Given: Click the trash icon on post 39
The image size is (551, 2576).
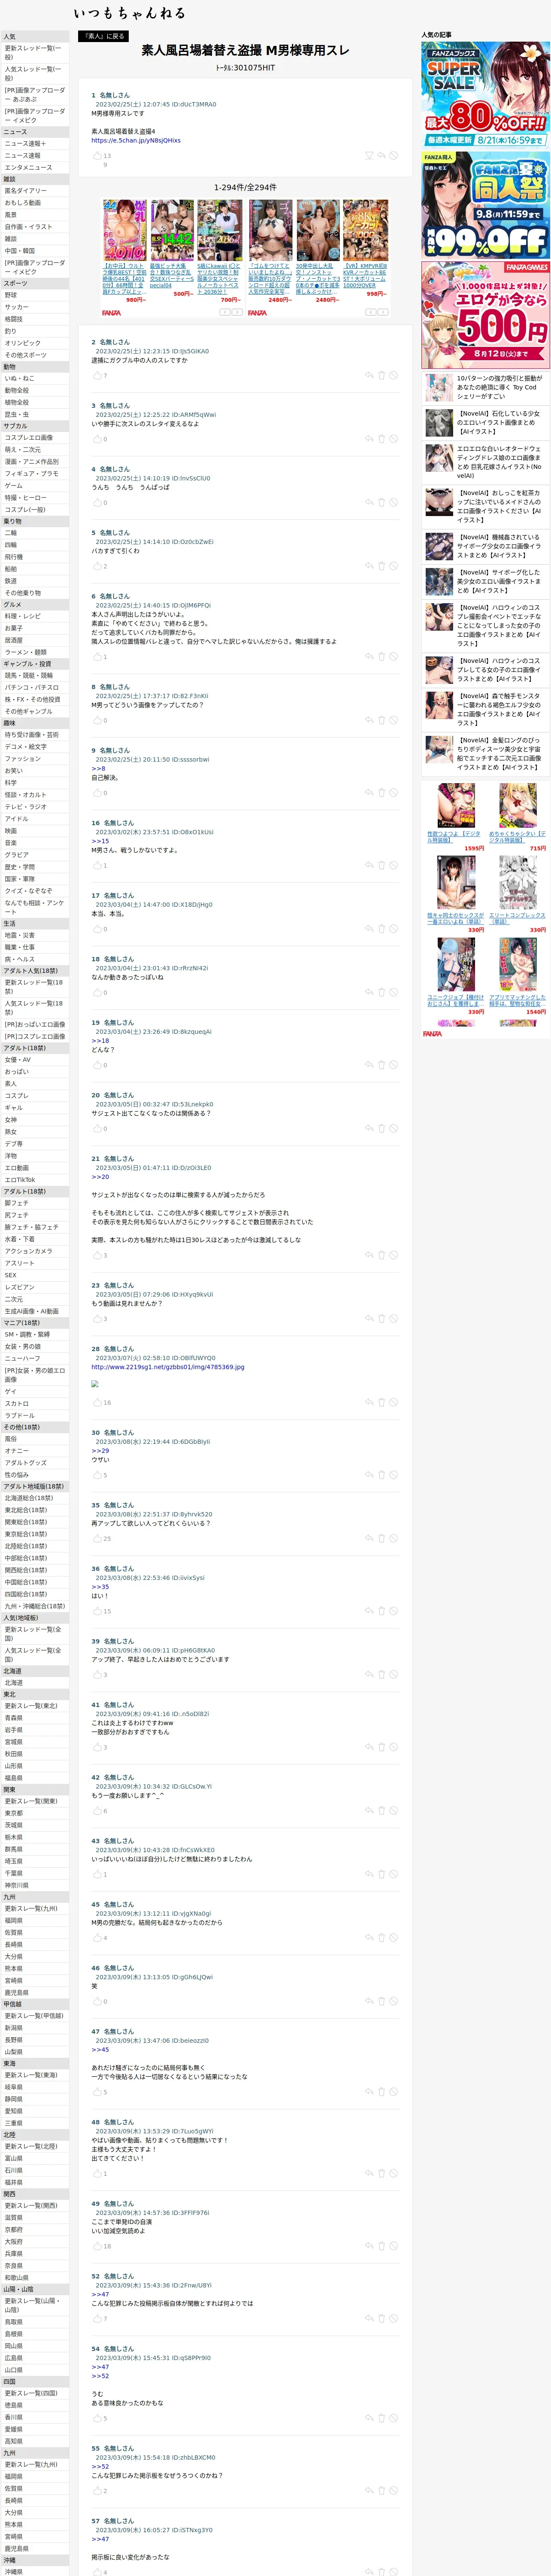Looking at the screenshot, I should 381,1675.
